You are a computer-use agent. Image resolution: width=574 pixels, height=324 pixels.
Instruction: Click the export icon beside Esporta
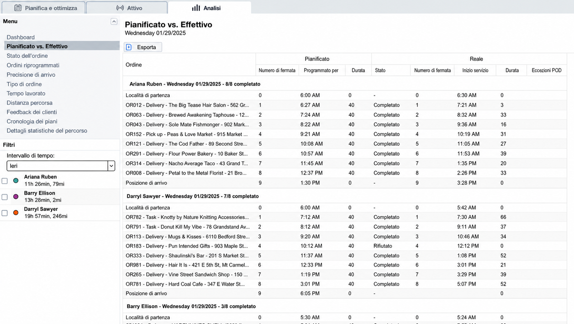pos(129,47)
